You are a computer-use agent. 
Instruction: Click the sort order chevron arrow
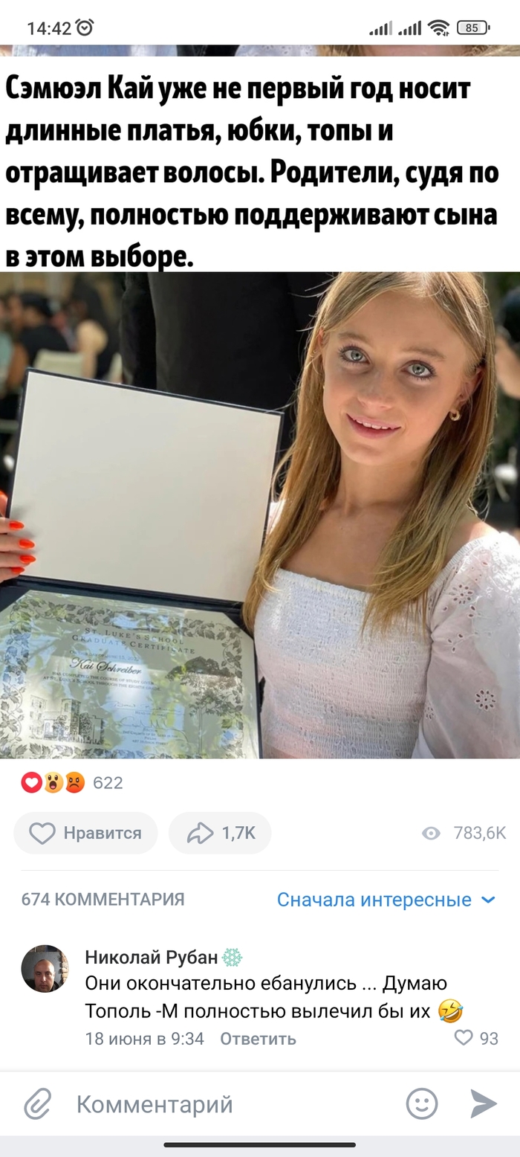coord(488,900)
